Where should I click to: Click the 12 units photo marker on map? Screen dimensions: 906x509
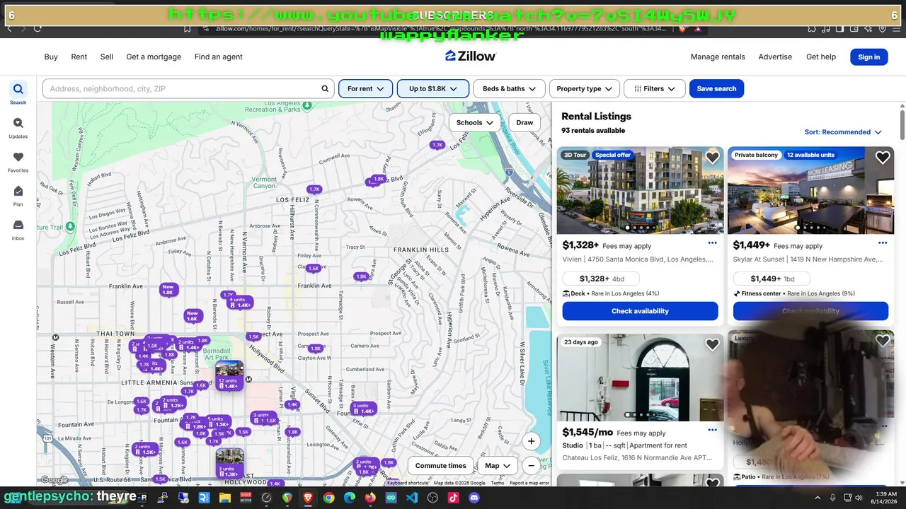coord(229,375)
